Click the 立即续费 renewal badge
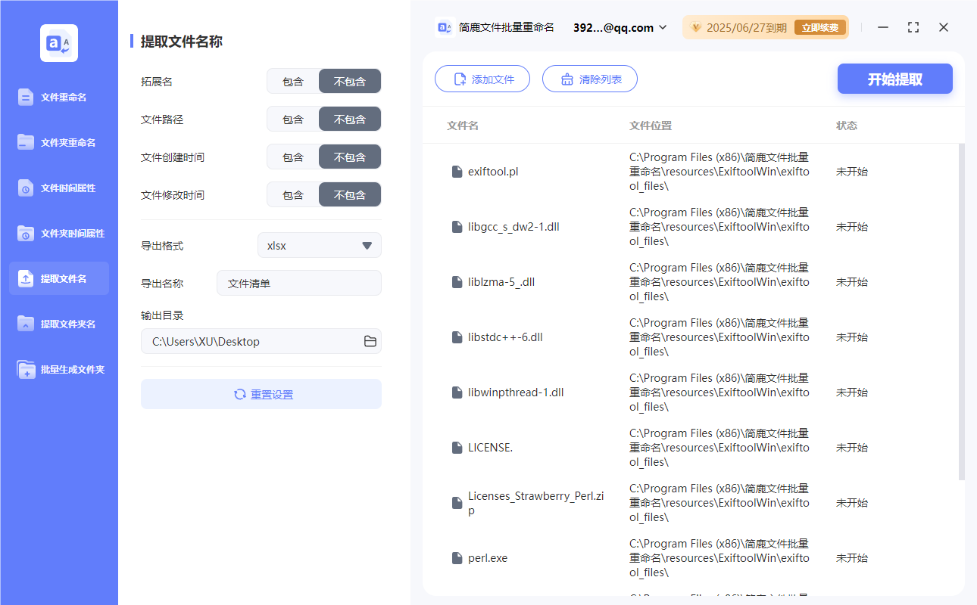Screen dimensions: 977x605 [x=820, y=27]
